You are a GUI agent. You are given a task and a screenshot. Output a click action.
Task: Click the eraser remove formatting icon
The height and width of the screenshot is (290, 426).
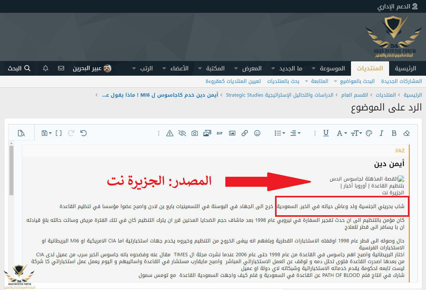coord(406,133)
